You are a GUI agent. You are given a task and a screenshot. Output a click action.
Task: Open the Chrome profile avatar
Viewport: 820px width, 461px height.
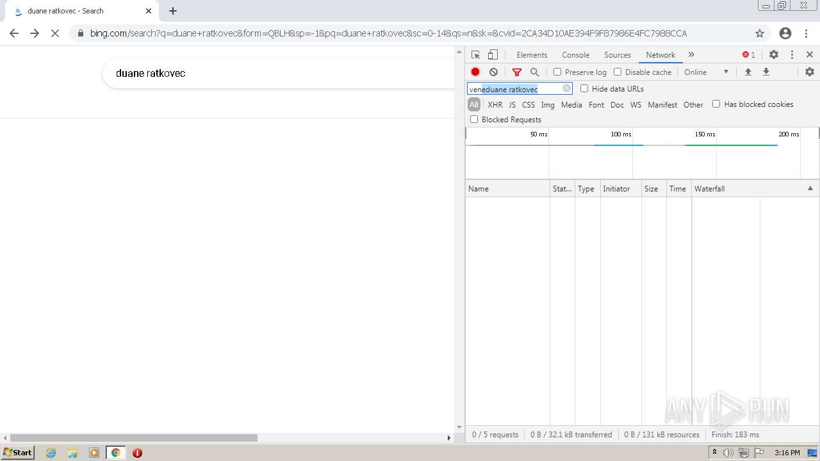pyautogui.click(x=785, y=33)
